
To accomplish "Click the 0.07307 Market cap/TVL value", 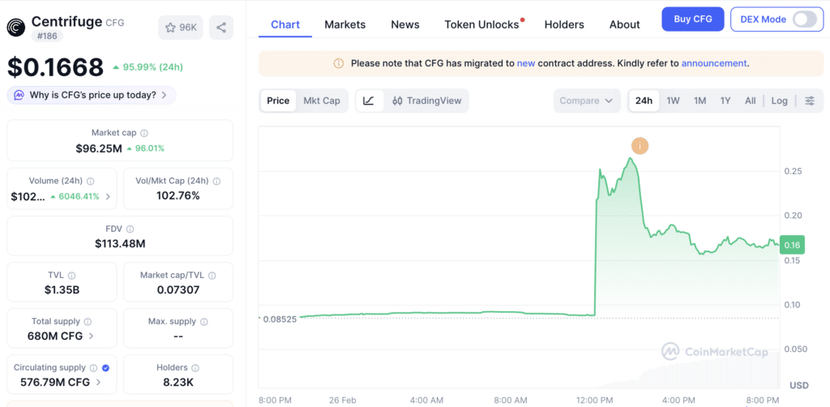I will [x=178, y=290].
